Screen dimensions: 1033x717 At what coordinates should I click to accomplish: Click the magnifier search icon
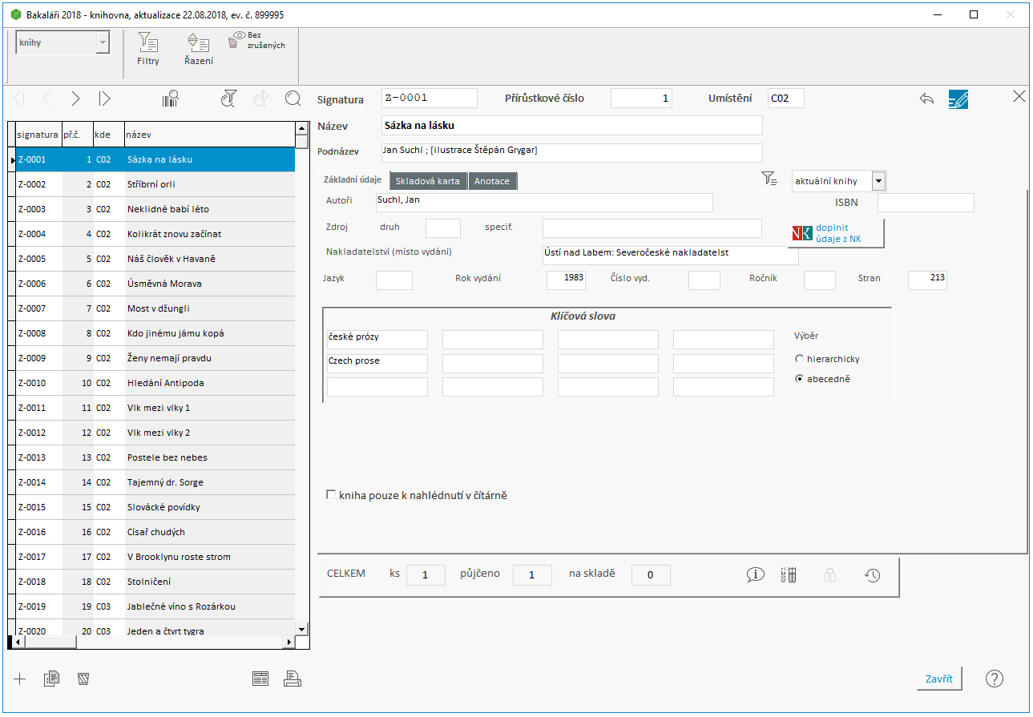click(x=293, y=99)
